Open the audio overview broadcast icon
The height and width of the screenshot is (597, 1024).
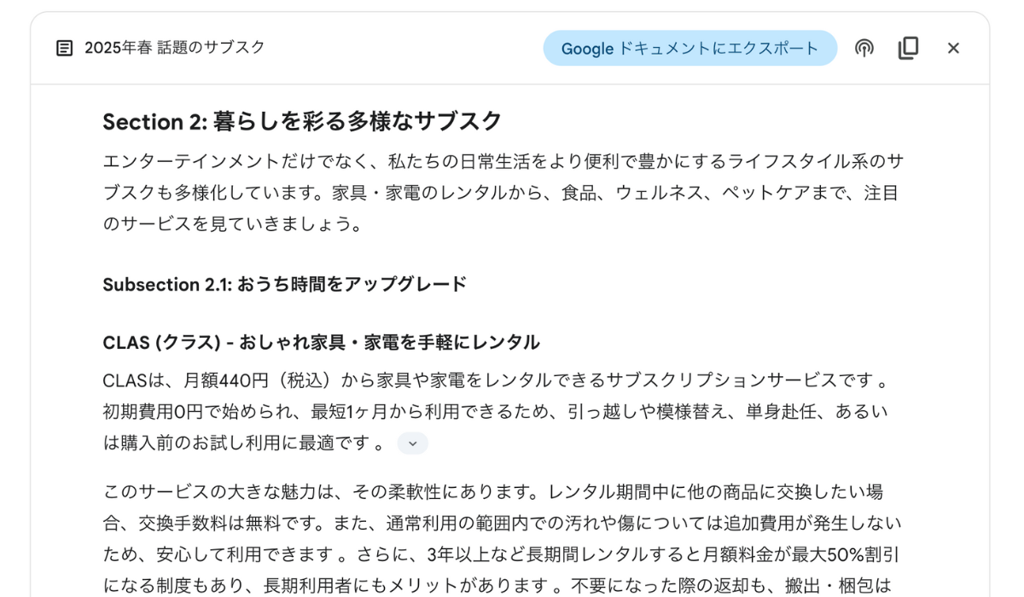pyautogui.click(x=864, y=48)
